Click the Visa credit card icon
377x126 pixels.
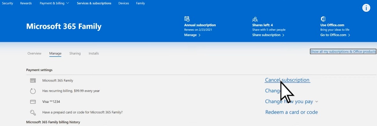(x=33, y=102)
